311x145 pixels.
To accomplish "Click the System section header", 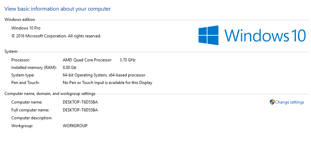I will 11,51.
